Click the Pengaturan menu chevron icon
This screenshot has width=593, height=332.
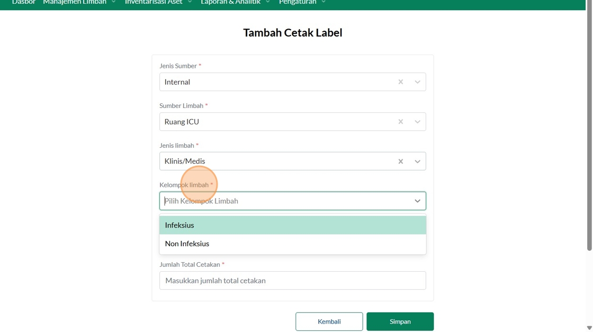324,2
